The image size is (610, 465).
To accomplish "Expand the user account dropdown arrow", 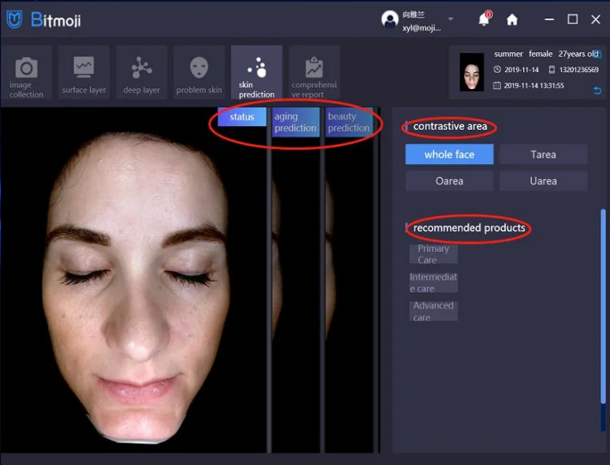I will (450, 19).
